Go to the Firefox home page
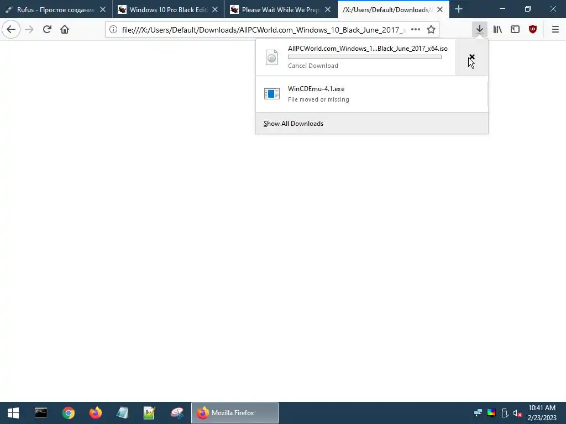The height and width of the screenshot is (424, 566). pos(65,29)
